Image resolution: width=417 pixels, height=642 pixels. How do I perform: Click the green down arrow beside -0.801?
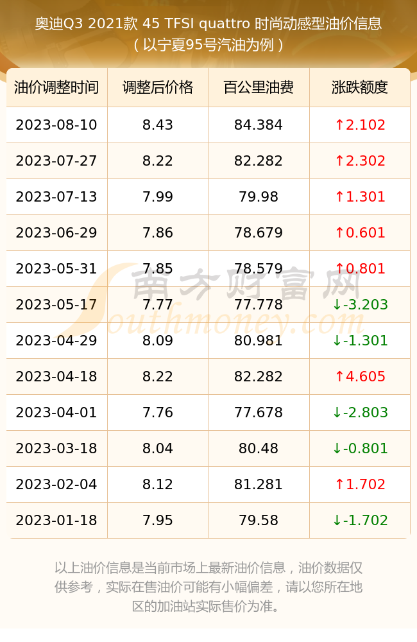(337, 448)
